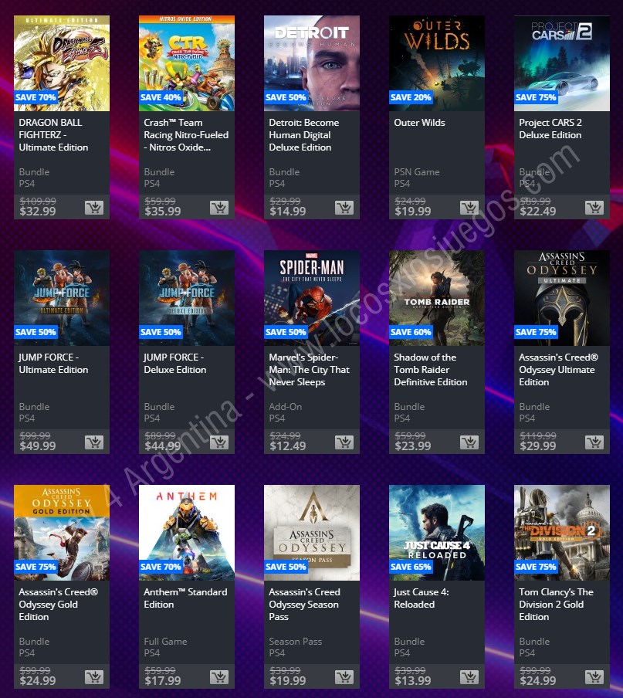This screenshot has width=623, height=698.
Task: Add Dragon Ball FighterZ Ultimate to cart
Action: coord(94,208)
